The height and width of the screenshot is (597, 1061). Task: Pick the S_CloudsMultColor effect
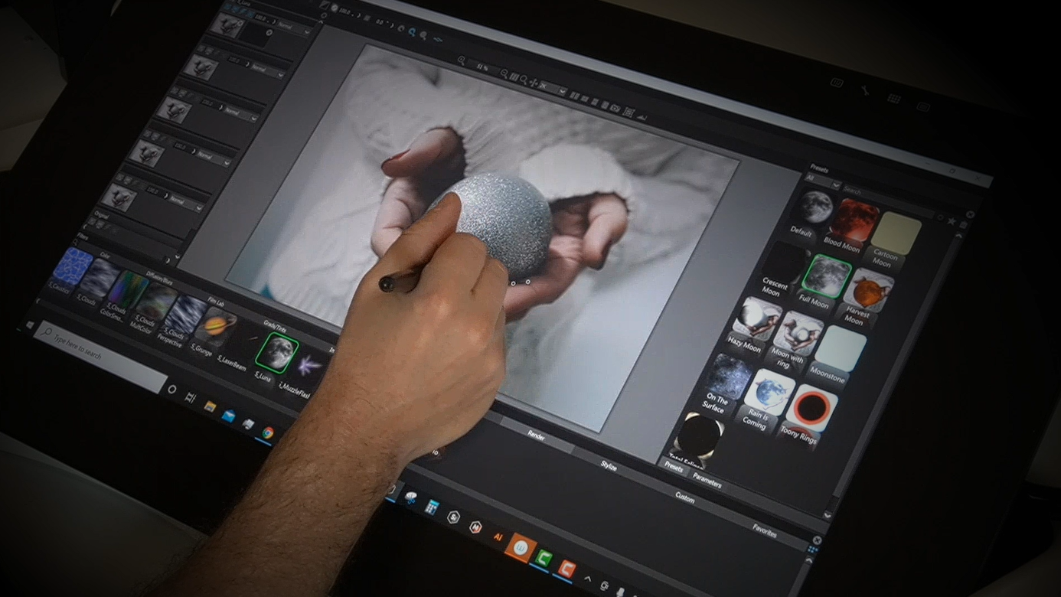pyautogui.click(x=157, y=302)
